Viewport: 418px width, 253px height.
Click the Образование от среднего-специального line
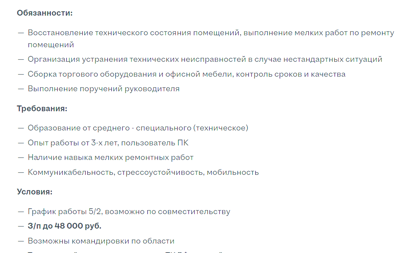[138, 128]
